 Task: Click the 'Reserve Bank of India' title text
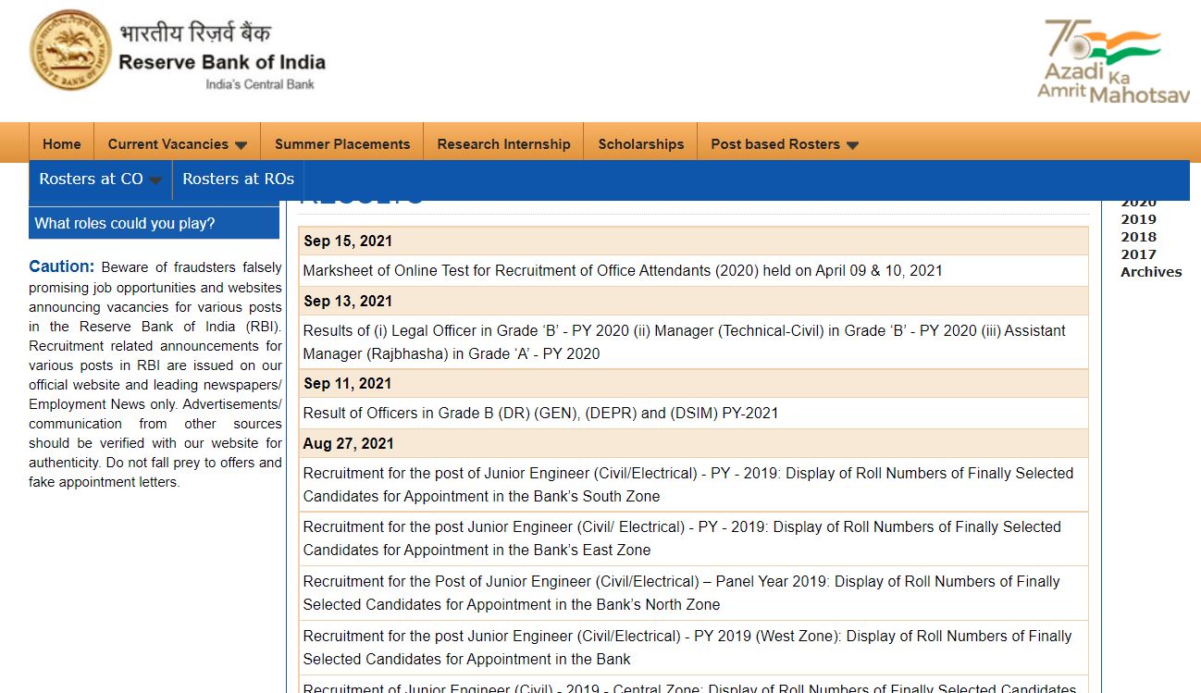pos(222,63)
